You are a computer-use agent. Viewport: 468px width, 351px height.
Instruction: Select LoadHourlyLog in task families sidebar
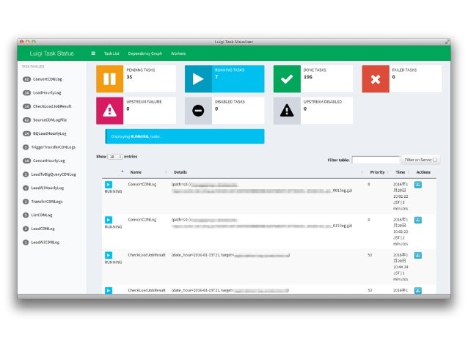pyautogui.click(x=47, y=93)
